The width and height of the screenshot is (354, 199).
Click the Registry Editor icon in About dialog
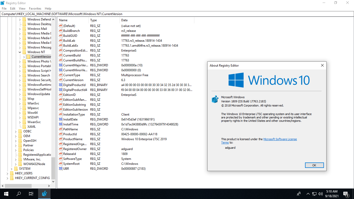click(215, 99)
